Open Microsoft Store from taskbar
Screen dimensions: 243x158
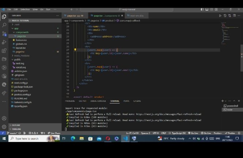(90, 139)
